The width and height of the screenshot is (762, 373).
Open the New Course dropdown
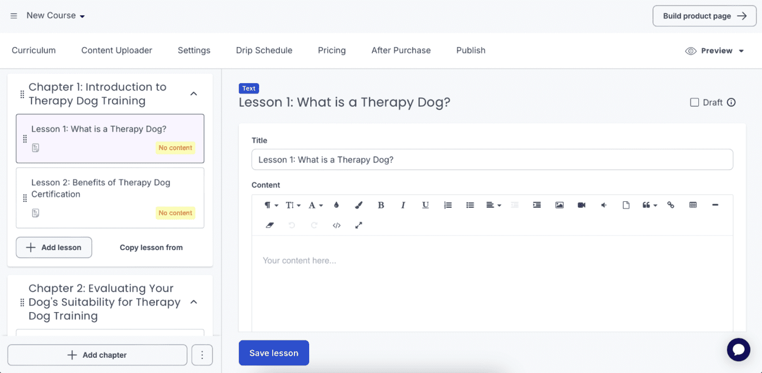click(x=56, y=16)
